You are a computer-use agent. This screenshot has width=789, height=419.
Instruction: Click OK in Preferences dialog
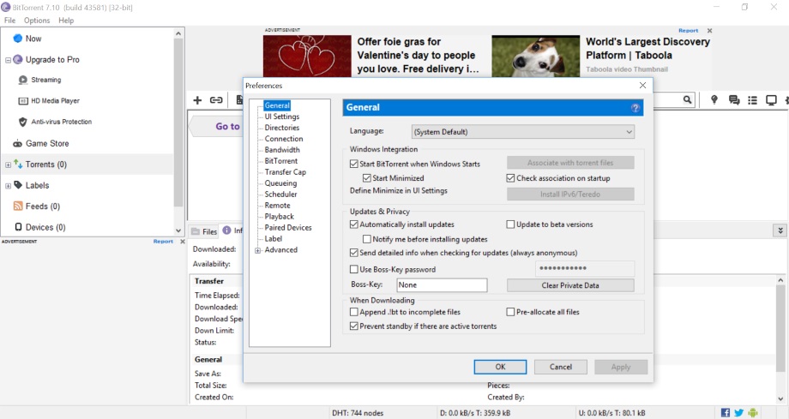click(x=500, y=367)
